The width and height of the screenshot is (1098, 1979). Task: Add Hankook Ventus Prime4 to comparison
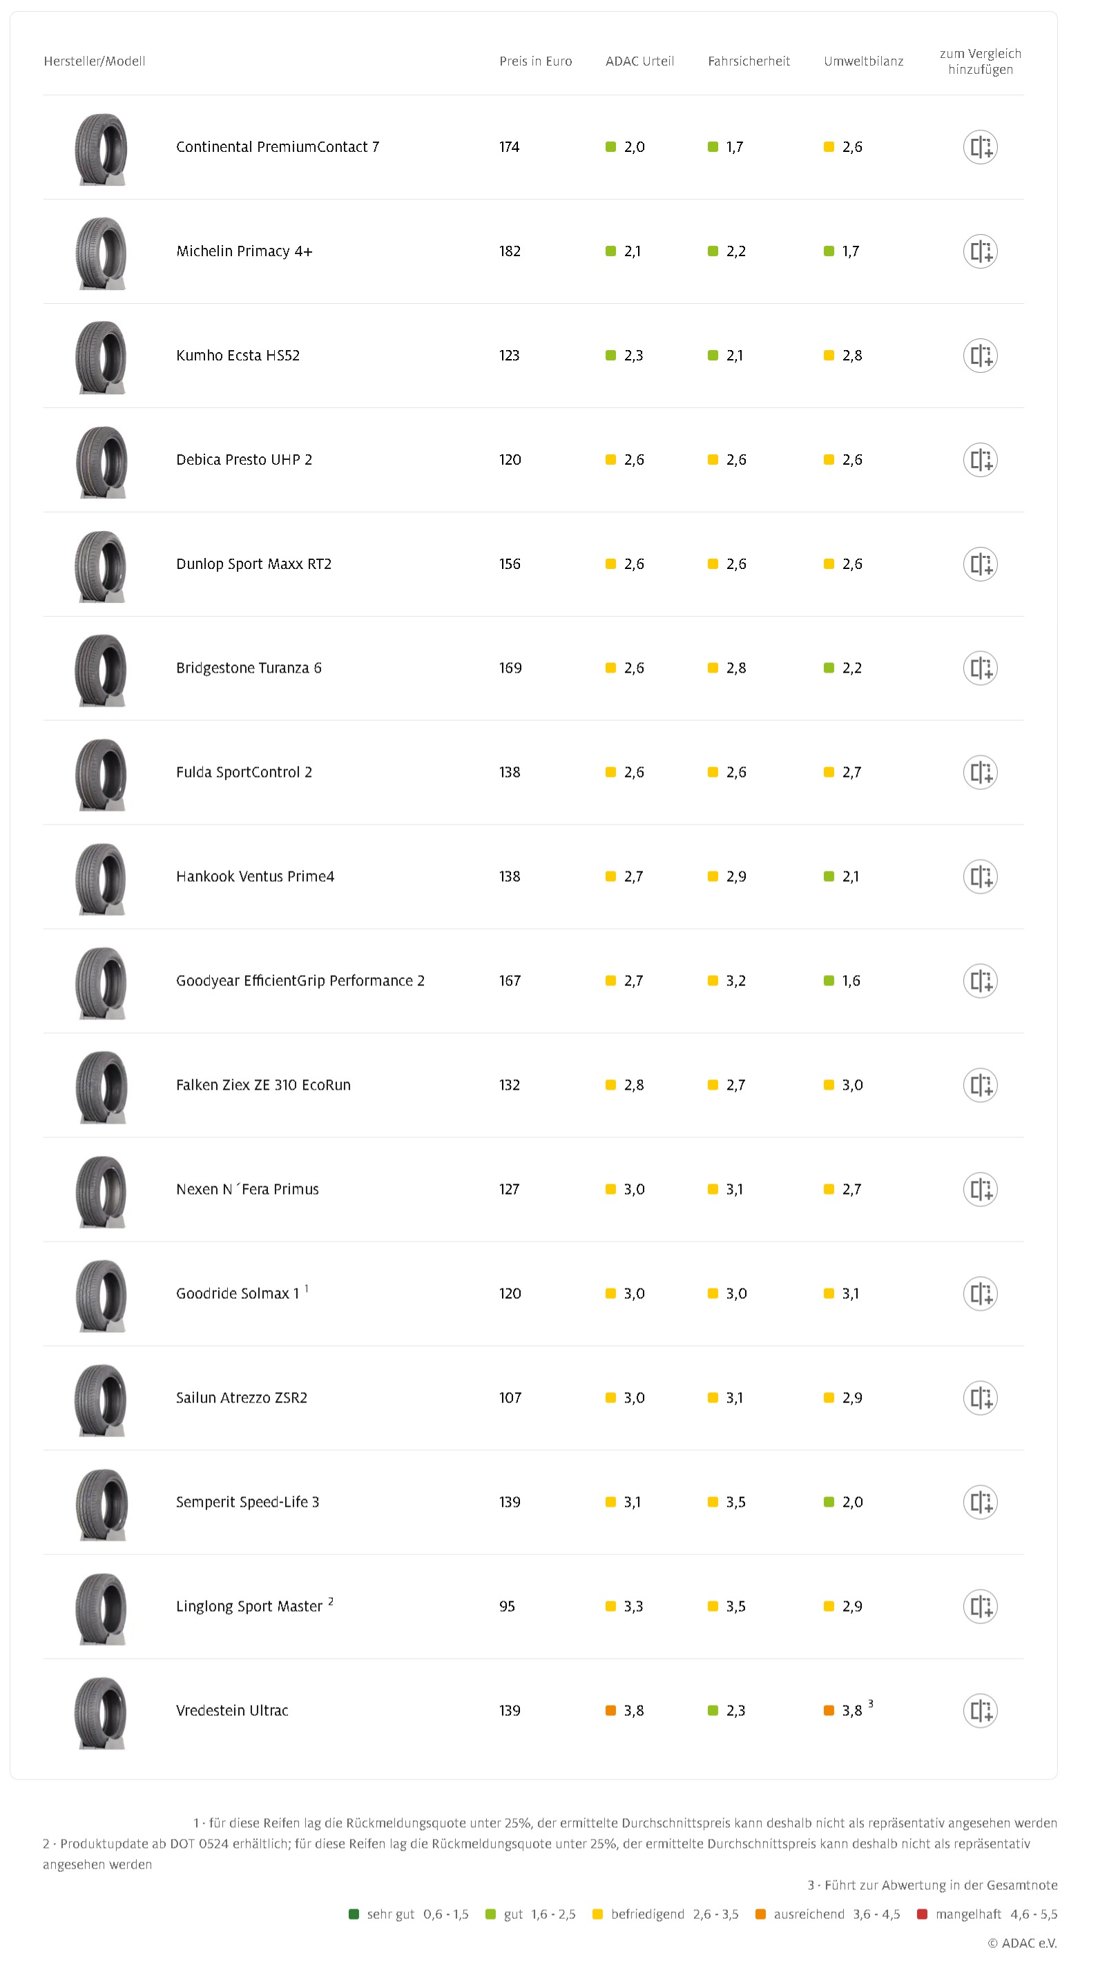pyautogui.click(x=980, y=876)
